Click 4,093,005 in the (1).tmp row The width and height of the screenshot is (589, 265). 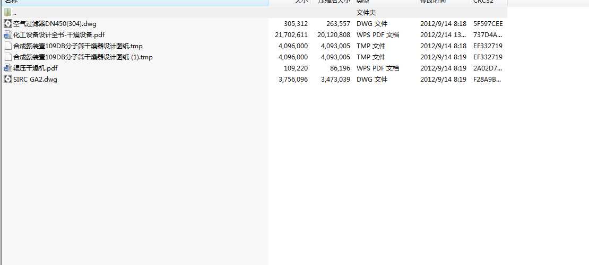[336, 57]
